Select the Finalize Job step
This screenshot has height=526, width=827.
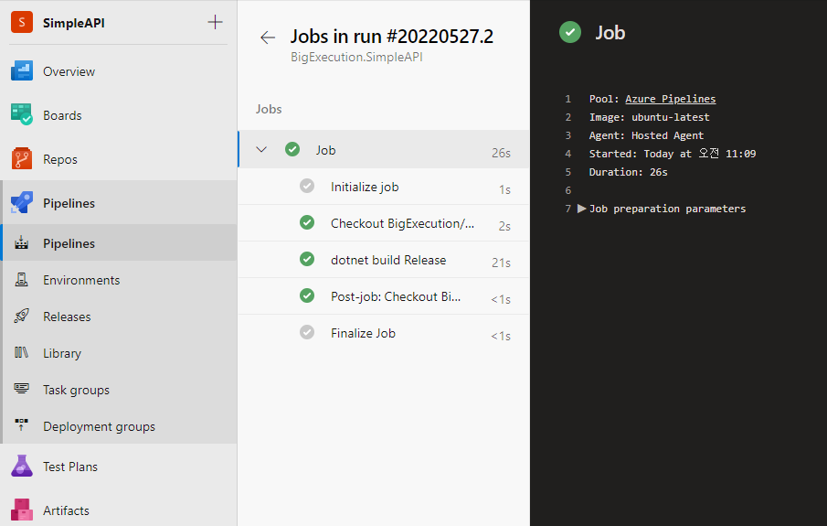tap(384, 333)
